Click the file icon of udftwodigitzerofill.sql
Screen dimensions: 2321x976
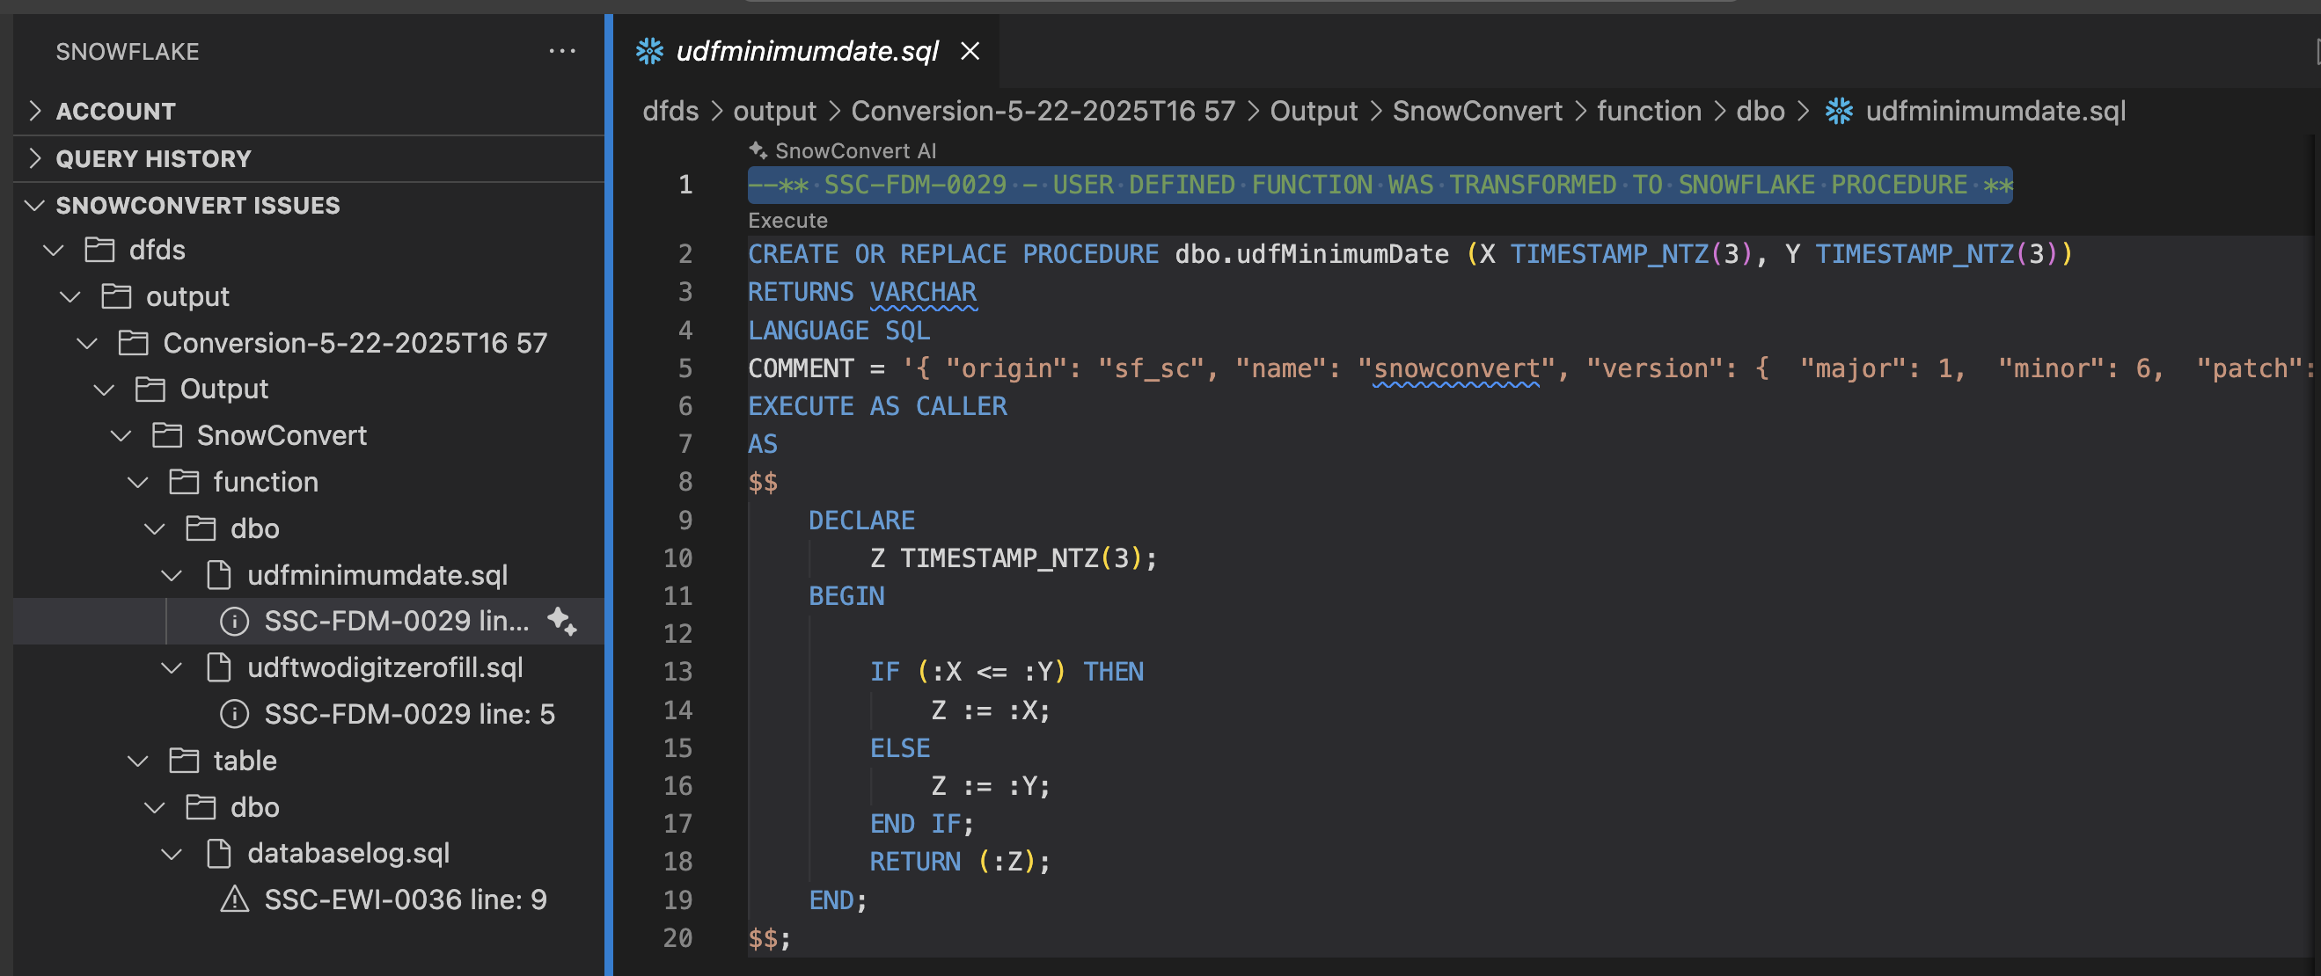(x=218, y=667)
